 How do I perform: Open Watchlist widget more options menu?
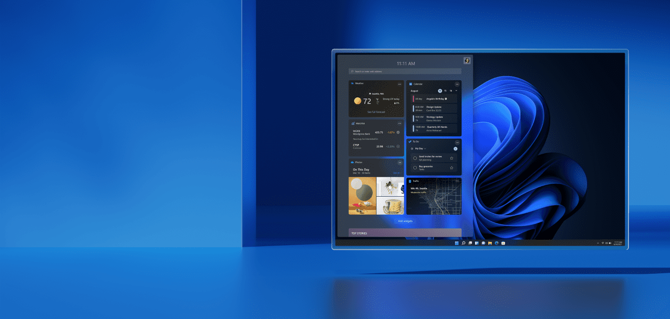click(x=399, y=123)
